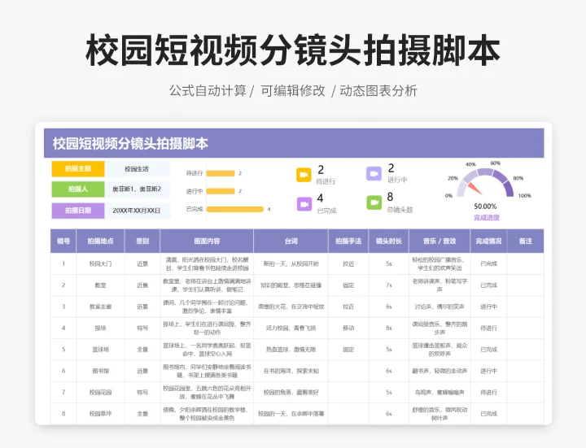Click the line 活力校园，青春飞扬
The image size is (586, 448).
(291, 328)
